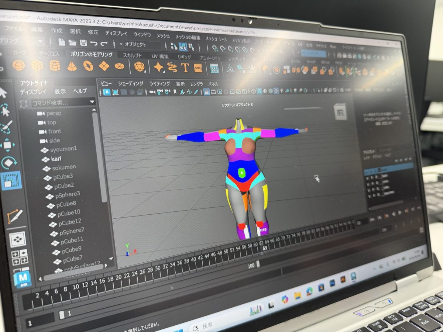This screenshot has height=332, width=443.
Task: Toggle wireframe cube in the viewport toolbar
Action: (253, 91)
